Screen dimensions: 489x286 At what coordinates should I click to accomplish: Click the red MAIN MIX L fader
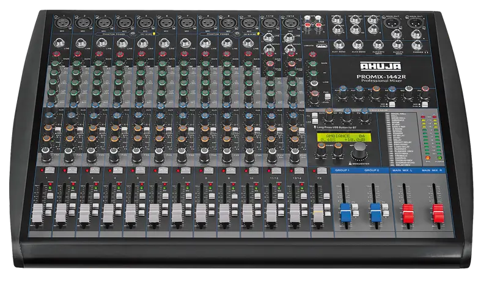pos(408,213)
